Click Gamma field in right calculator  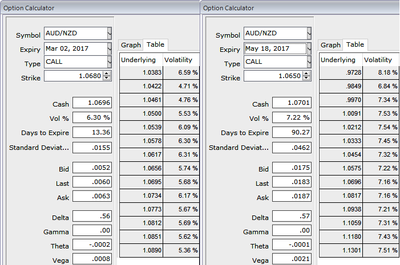coord(292,230)
